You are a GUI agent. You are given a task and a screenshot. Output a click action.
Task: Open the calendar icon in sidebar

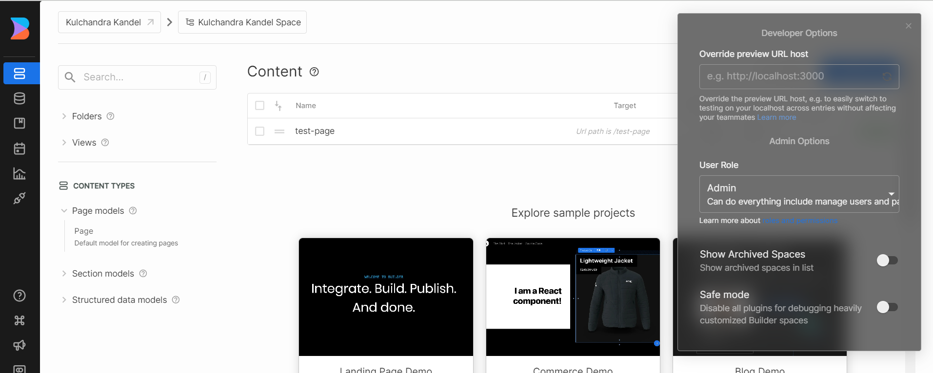(x=20, y=149)
